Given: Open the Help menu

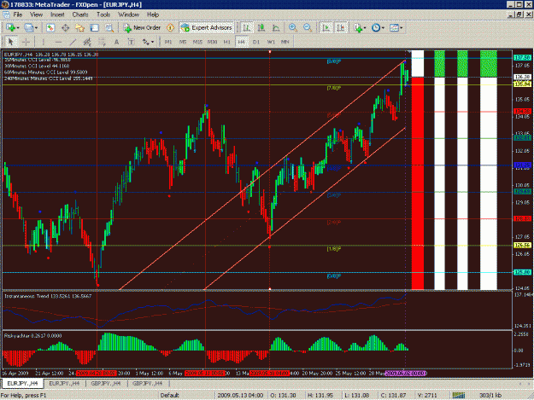Looking at the screenshot, I should click(153, 14).
